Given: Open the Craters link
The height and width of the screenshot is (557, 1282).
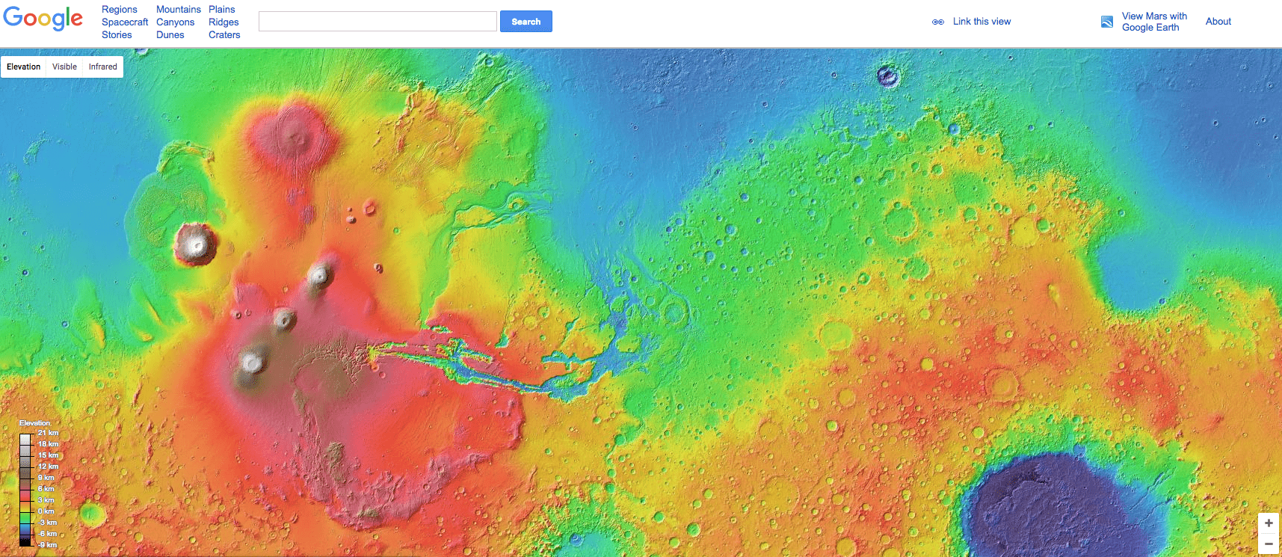Looking at the screenshot, I should 224,35.
